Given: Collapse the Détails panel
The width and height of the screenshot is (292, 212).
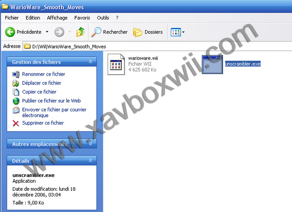Looking at the screenshot, I should [91, 160].
